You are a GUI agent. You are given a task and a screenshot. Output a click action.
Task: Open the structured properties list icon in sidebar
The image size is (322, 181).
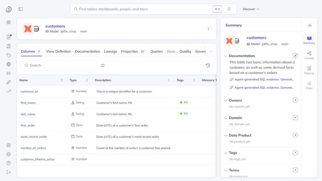(x=8, y=74)
